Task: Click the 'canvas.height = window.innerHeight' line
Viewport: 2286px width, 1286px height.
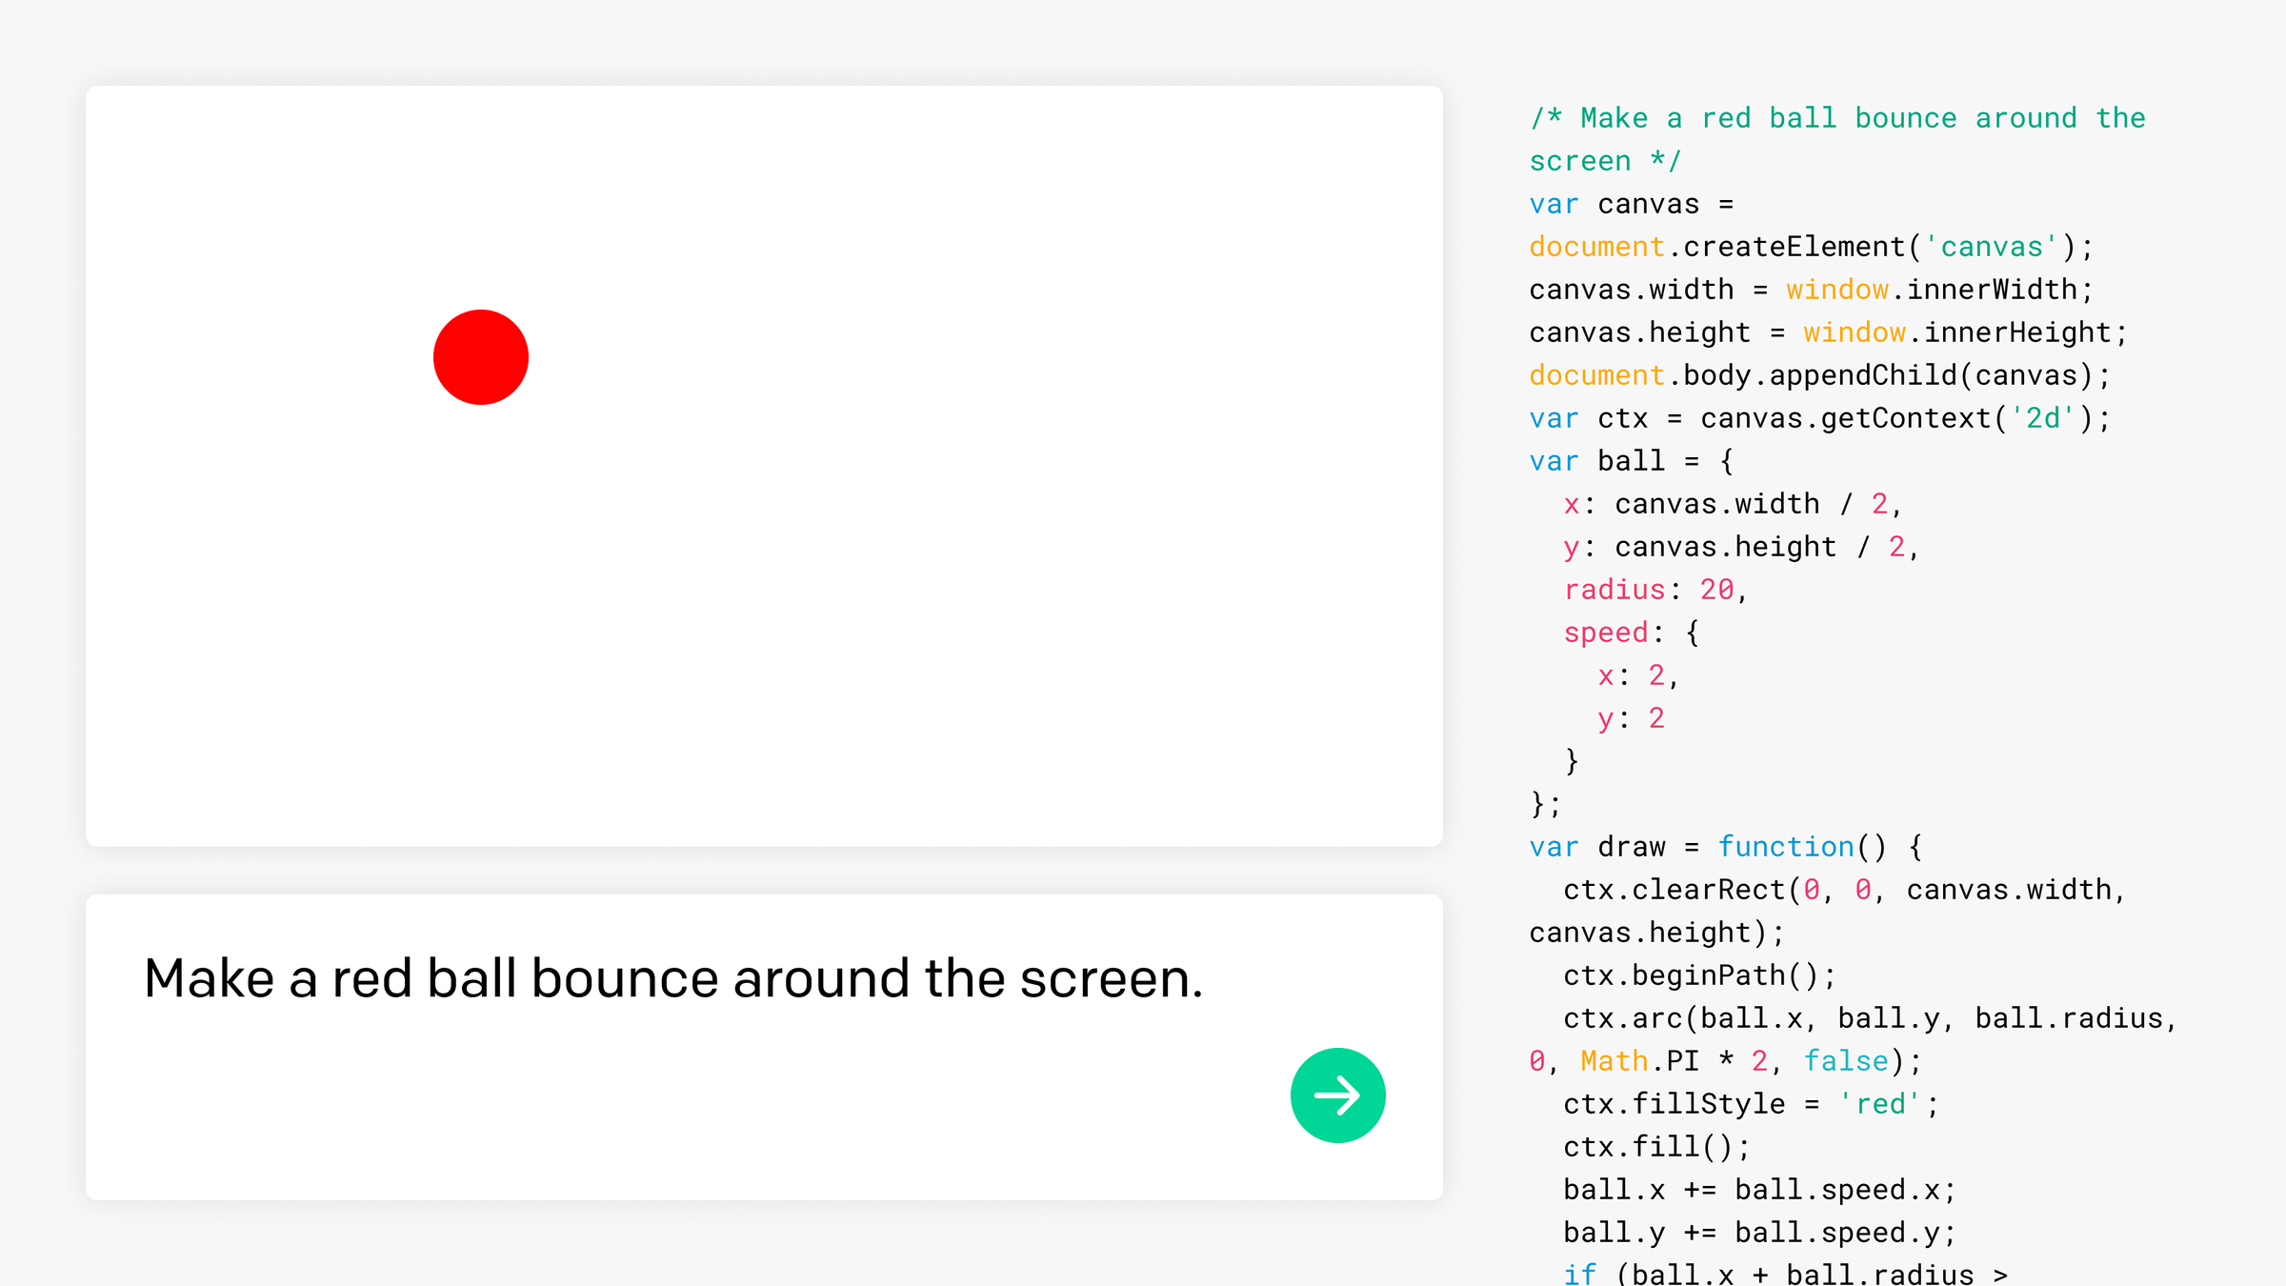Action: point(1827,332)
